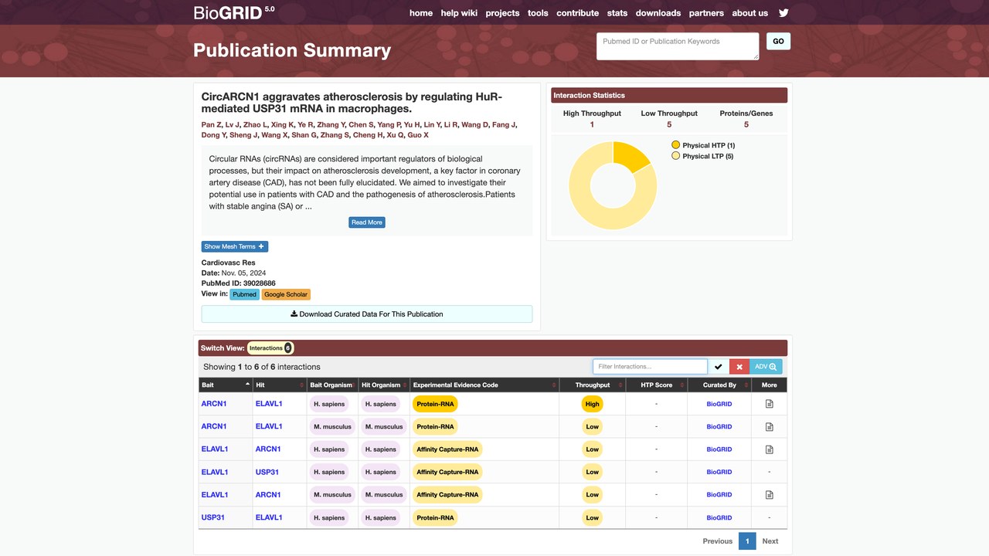Image resolution: width=989 pixels, height=556 pixels.
Task: Open USP31 bait link in last row
Action: [x=213, y=517]
